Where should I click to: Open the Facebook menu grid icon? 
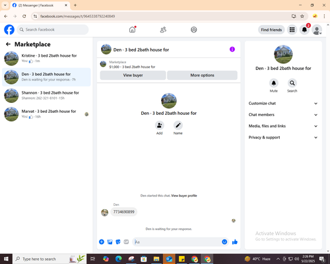292,30
